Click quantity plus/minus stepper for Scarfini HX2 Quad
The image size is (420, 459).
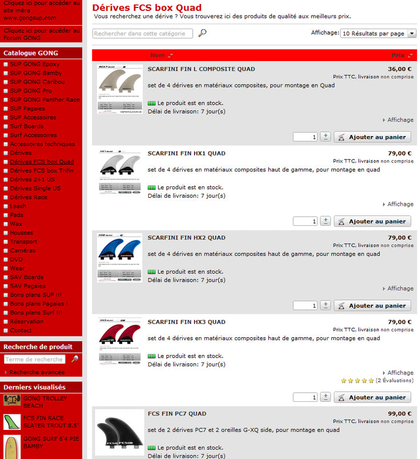point(325,305)
